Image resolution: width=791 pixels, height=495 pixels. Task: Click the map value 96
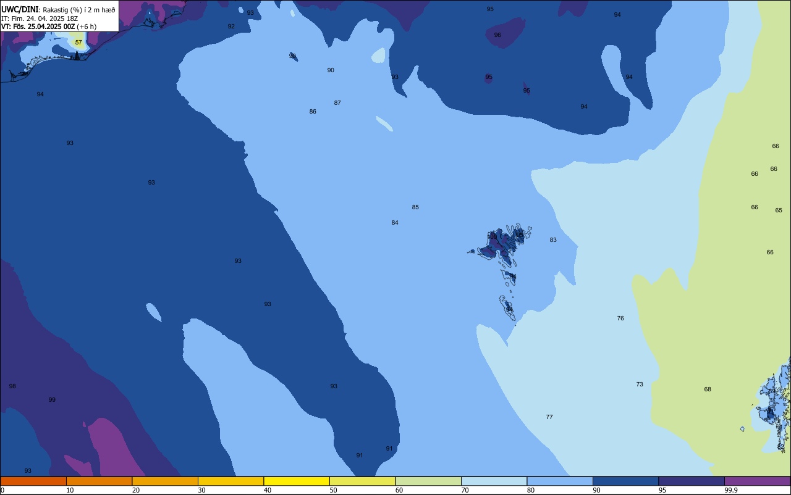tap(497, 35)
